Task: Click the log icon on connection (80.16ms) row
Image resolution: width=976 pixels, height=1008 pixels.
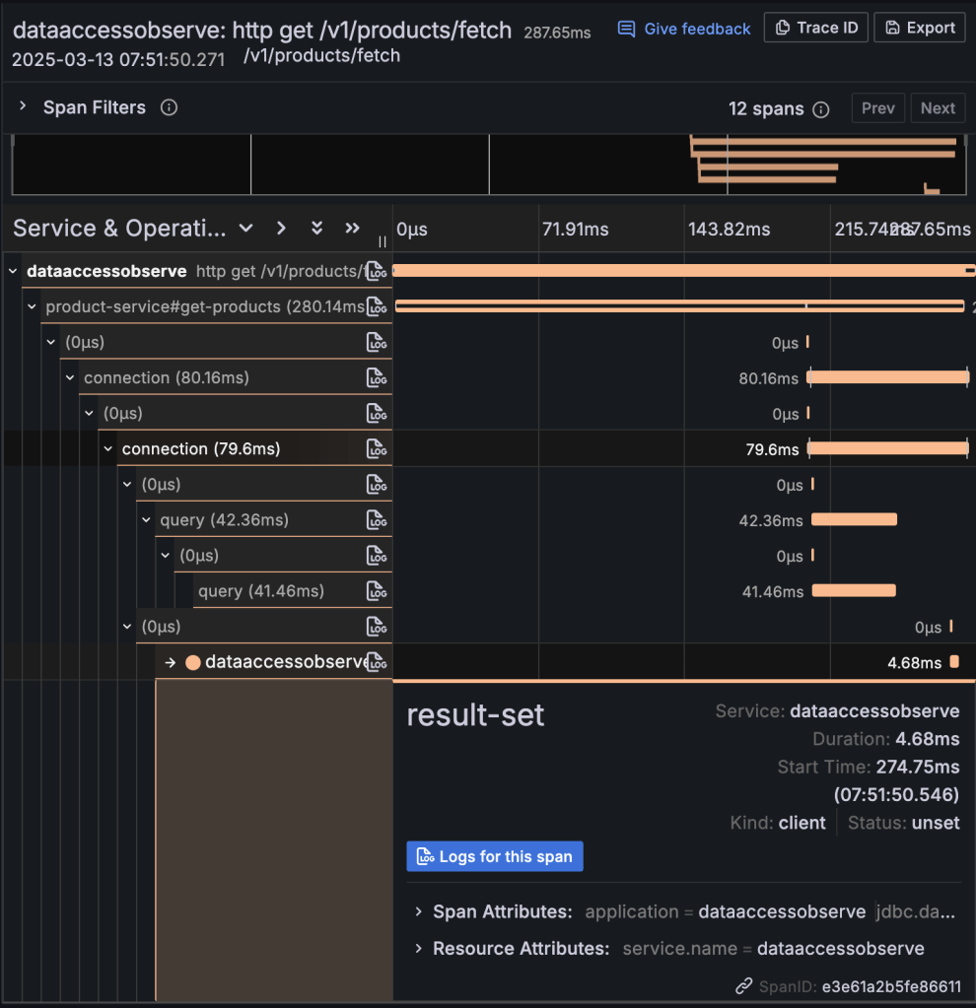Action: (376, 378)
